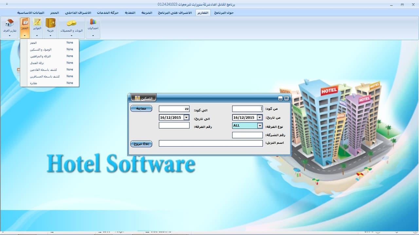The image size is (419, 235).
Task: Expand the خزينة dropdown arrow
Action: [50, 36]
